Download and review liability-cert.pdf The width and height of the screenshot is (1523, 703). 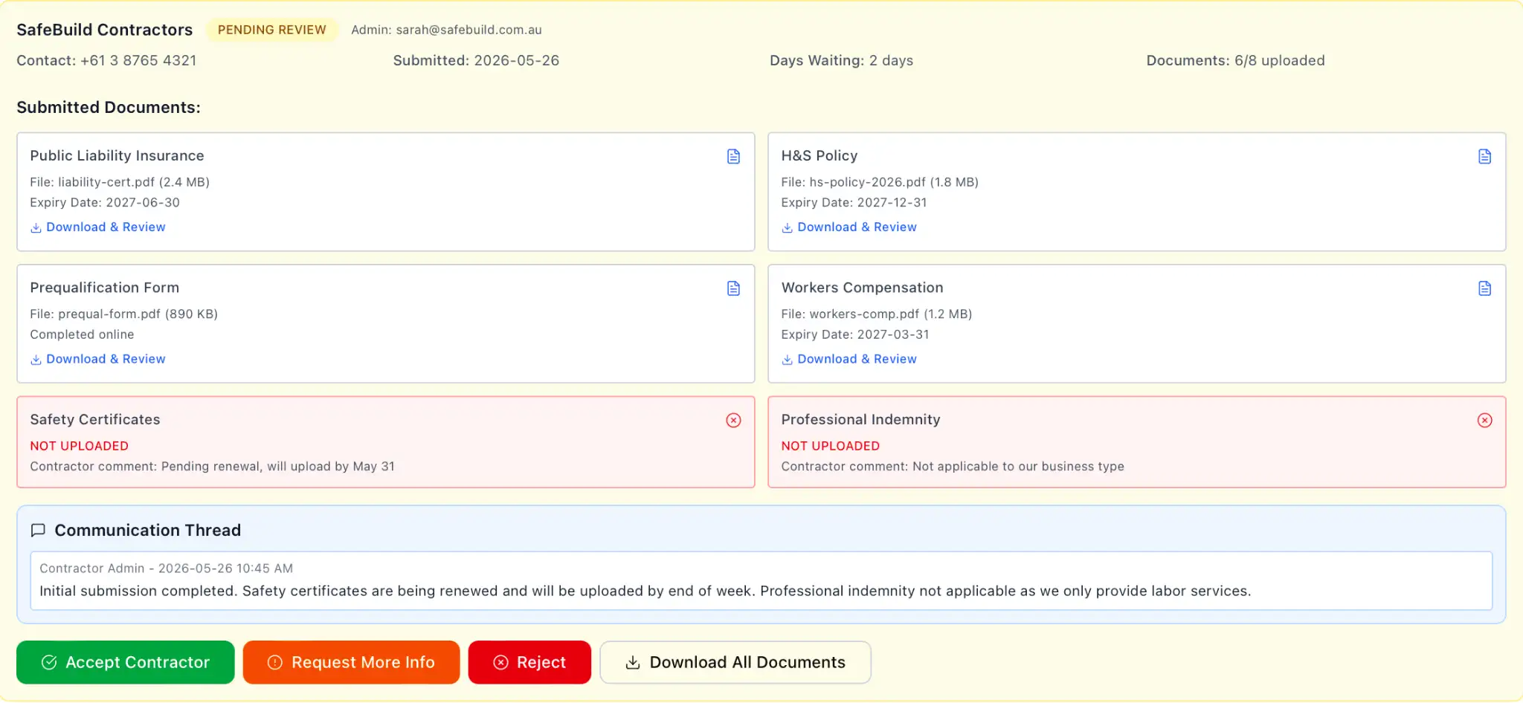(98, 227)
